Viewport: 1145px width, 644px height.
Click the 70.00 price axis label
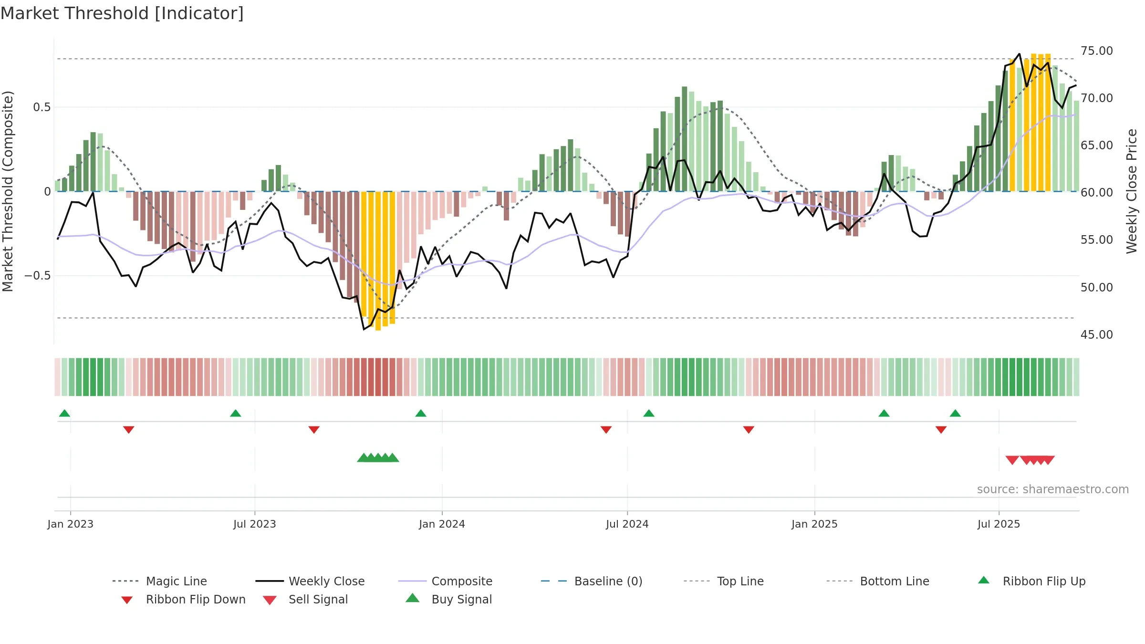point(1096,98)
